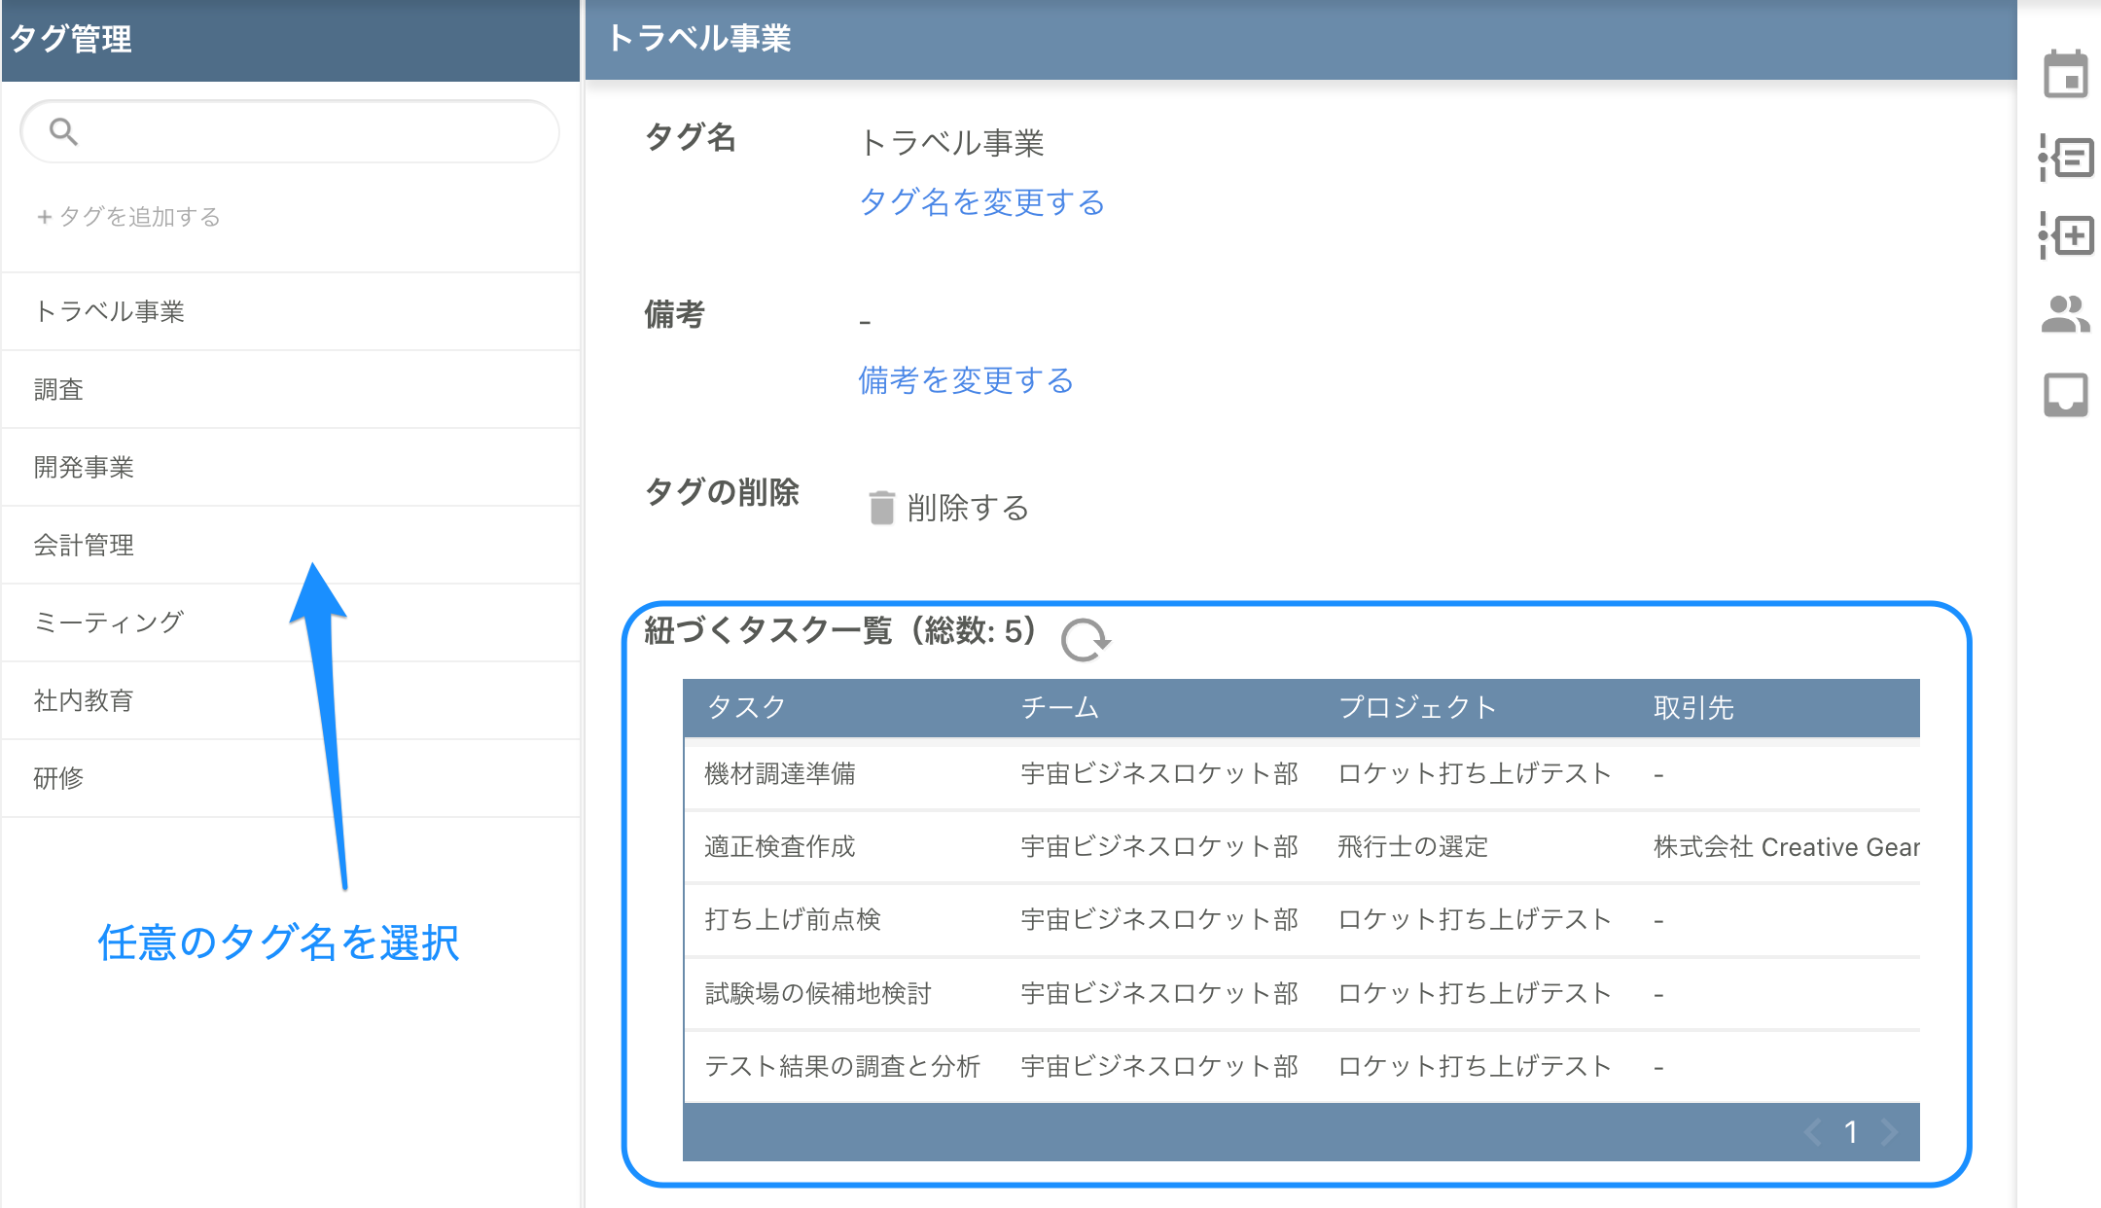Select the ミーティング tag
The width and height of the screenshot is (2101, 1208).
[x=110, y=622]
